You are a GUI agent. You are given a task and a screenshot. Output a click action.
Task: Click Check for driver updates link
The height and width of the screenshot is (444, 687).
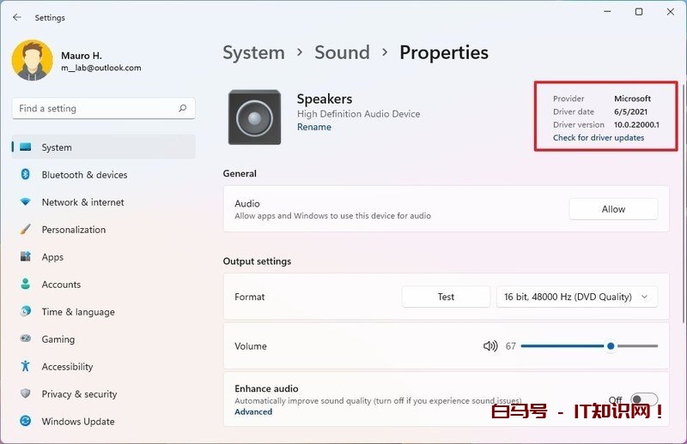coord(598,138)
